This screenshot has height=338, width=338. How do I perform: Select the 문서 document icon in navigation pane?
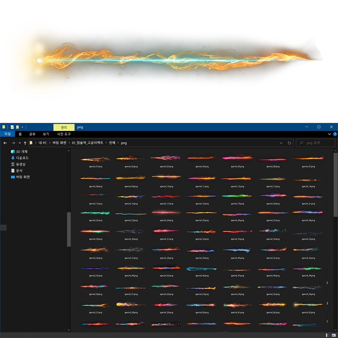13,171
